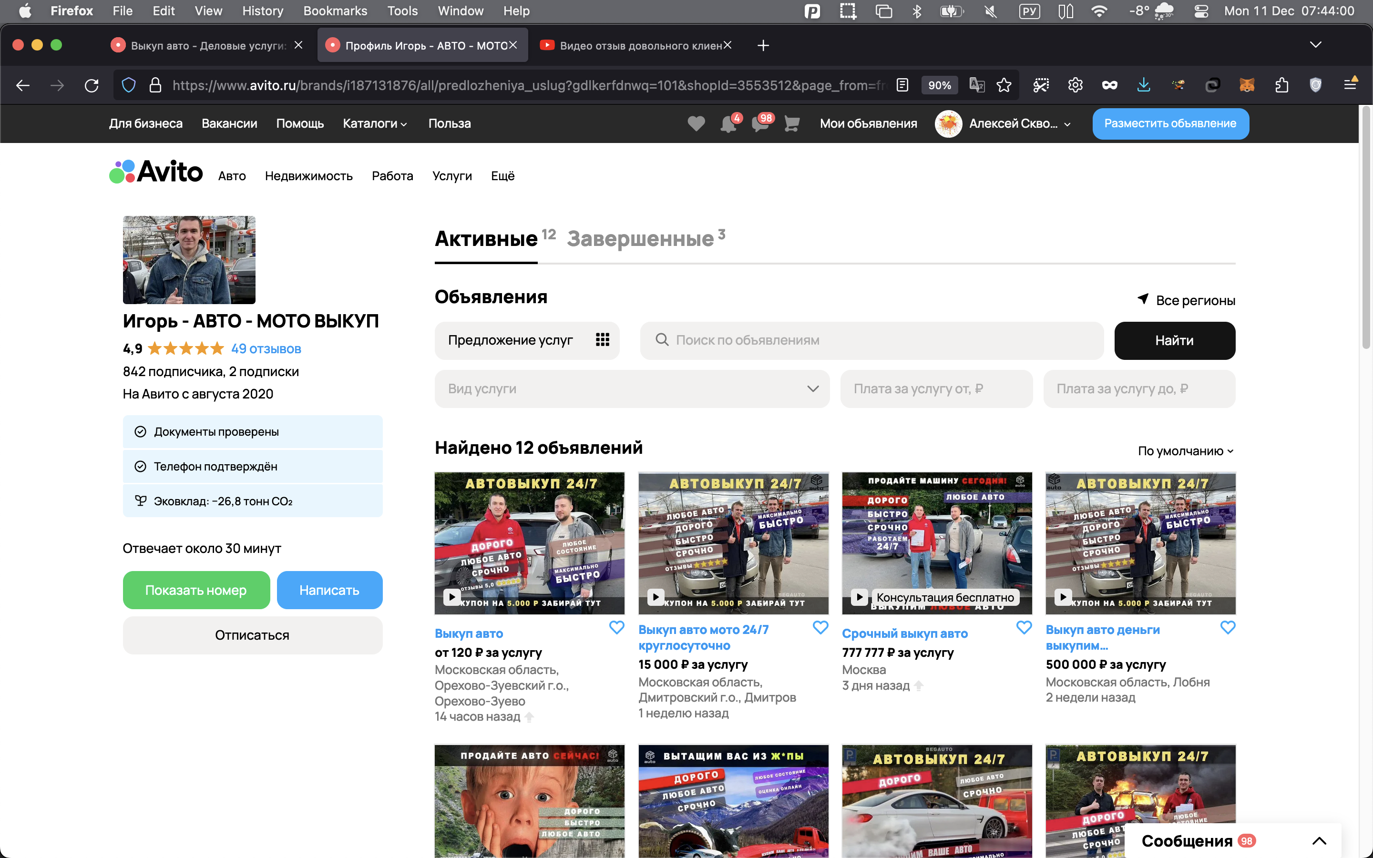Open the По умолчанию sort dropdown
The width and height of the screenshot is (1373, 858).
pyautogui.click(x=1185, y=451)
